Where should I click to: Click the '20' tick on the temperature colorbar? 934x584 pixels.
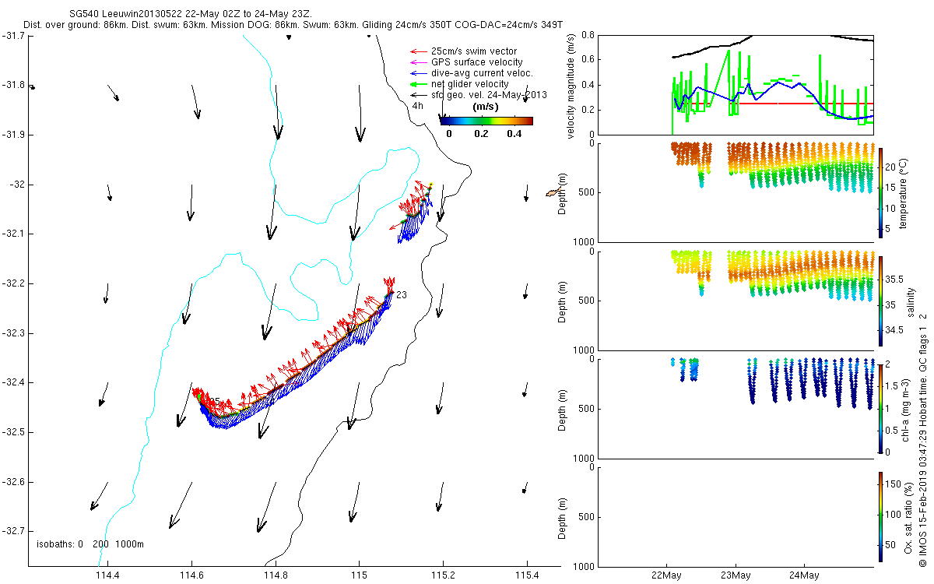pyautogui.click(x=891, y=167)
